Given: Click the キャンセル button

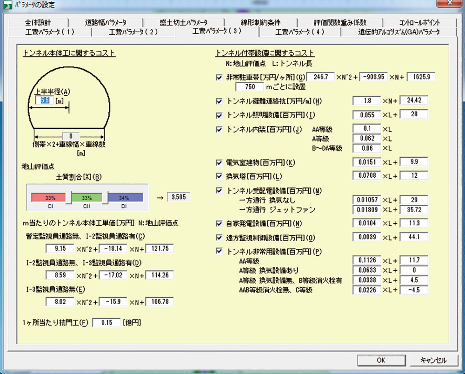Looking at the screenshot, I should (x=433, y=361).
